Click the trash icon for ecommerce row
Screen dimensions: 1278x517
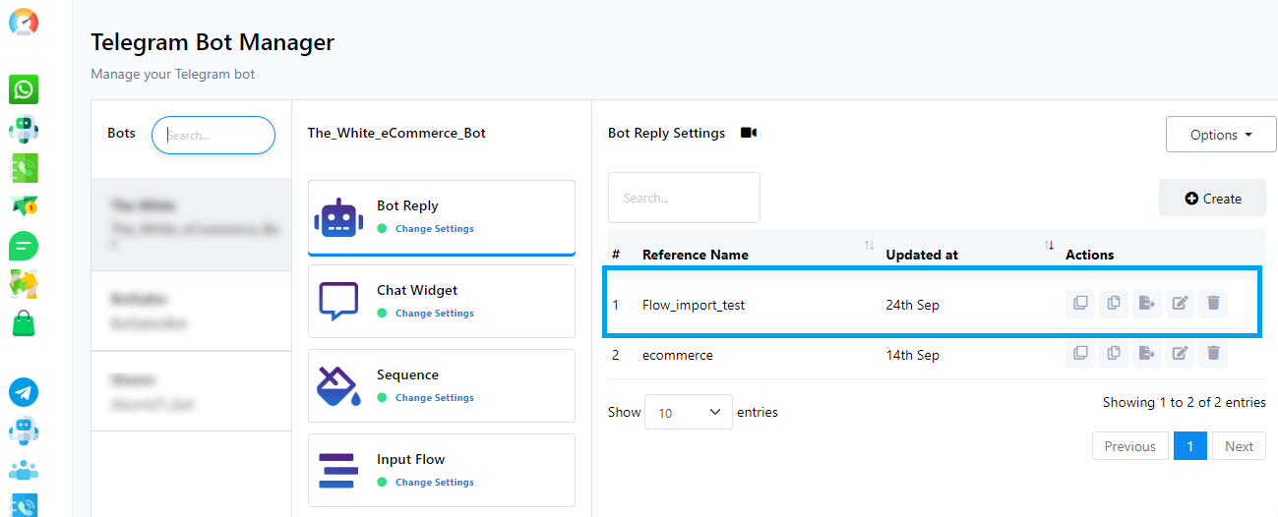1213,353
